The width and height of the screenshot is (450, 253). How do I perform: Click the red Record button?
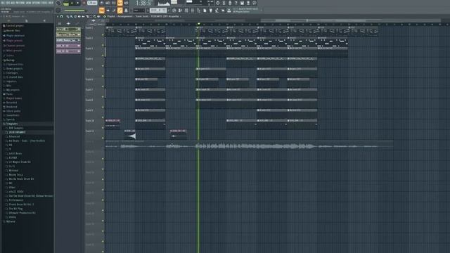click(x=84, y=3)
